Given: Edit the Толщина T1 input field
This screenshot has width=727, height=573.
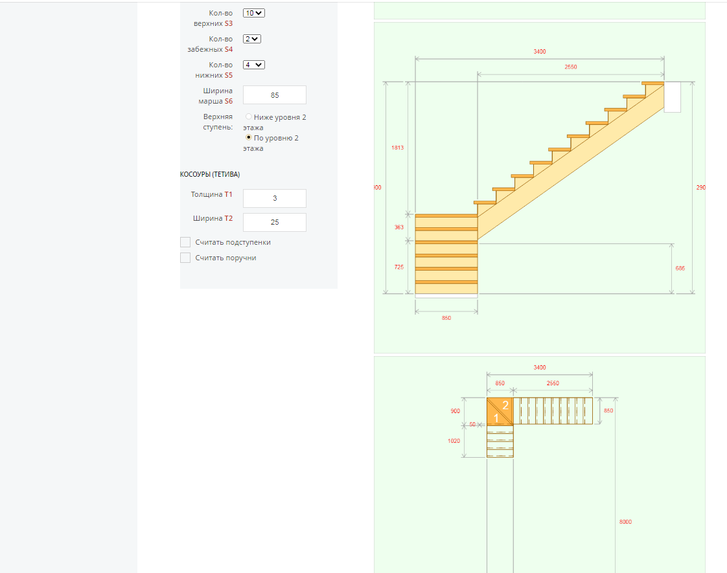Looking at the screenshot, I should [x=275, y=198].
